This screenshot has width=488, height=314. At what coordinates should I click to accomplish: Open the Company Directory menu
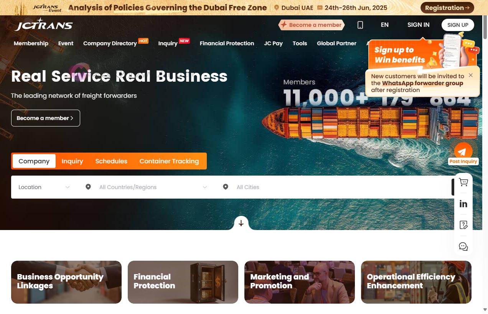(x=110, y=43)
